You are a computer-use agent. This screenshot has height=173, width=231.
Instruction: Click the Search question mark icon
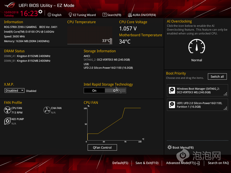coord(104,15)
